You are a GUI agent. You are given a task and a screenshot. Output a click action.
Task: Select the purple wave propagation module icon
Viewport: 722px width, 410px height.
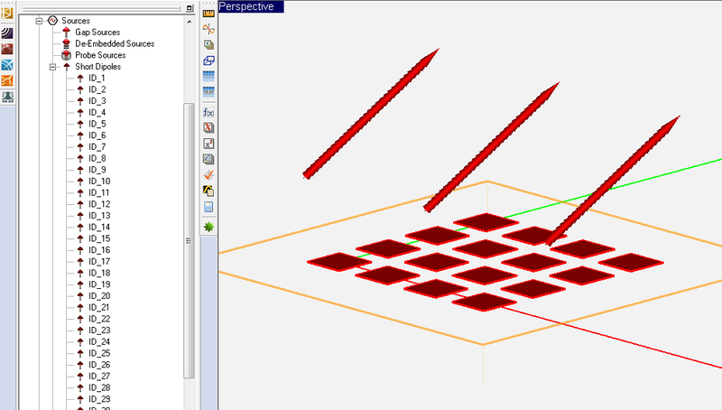tap(7, 33)
